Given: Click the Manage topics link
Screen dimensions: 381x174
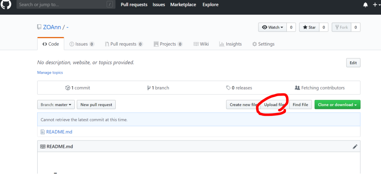Looking at the screenshot, I should pos(50,72).
